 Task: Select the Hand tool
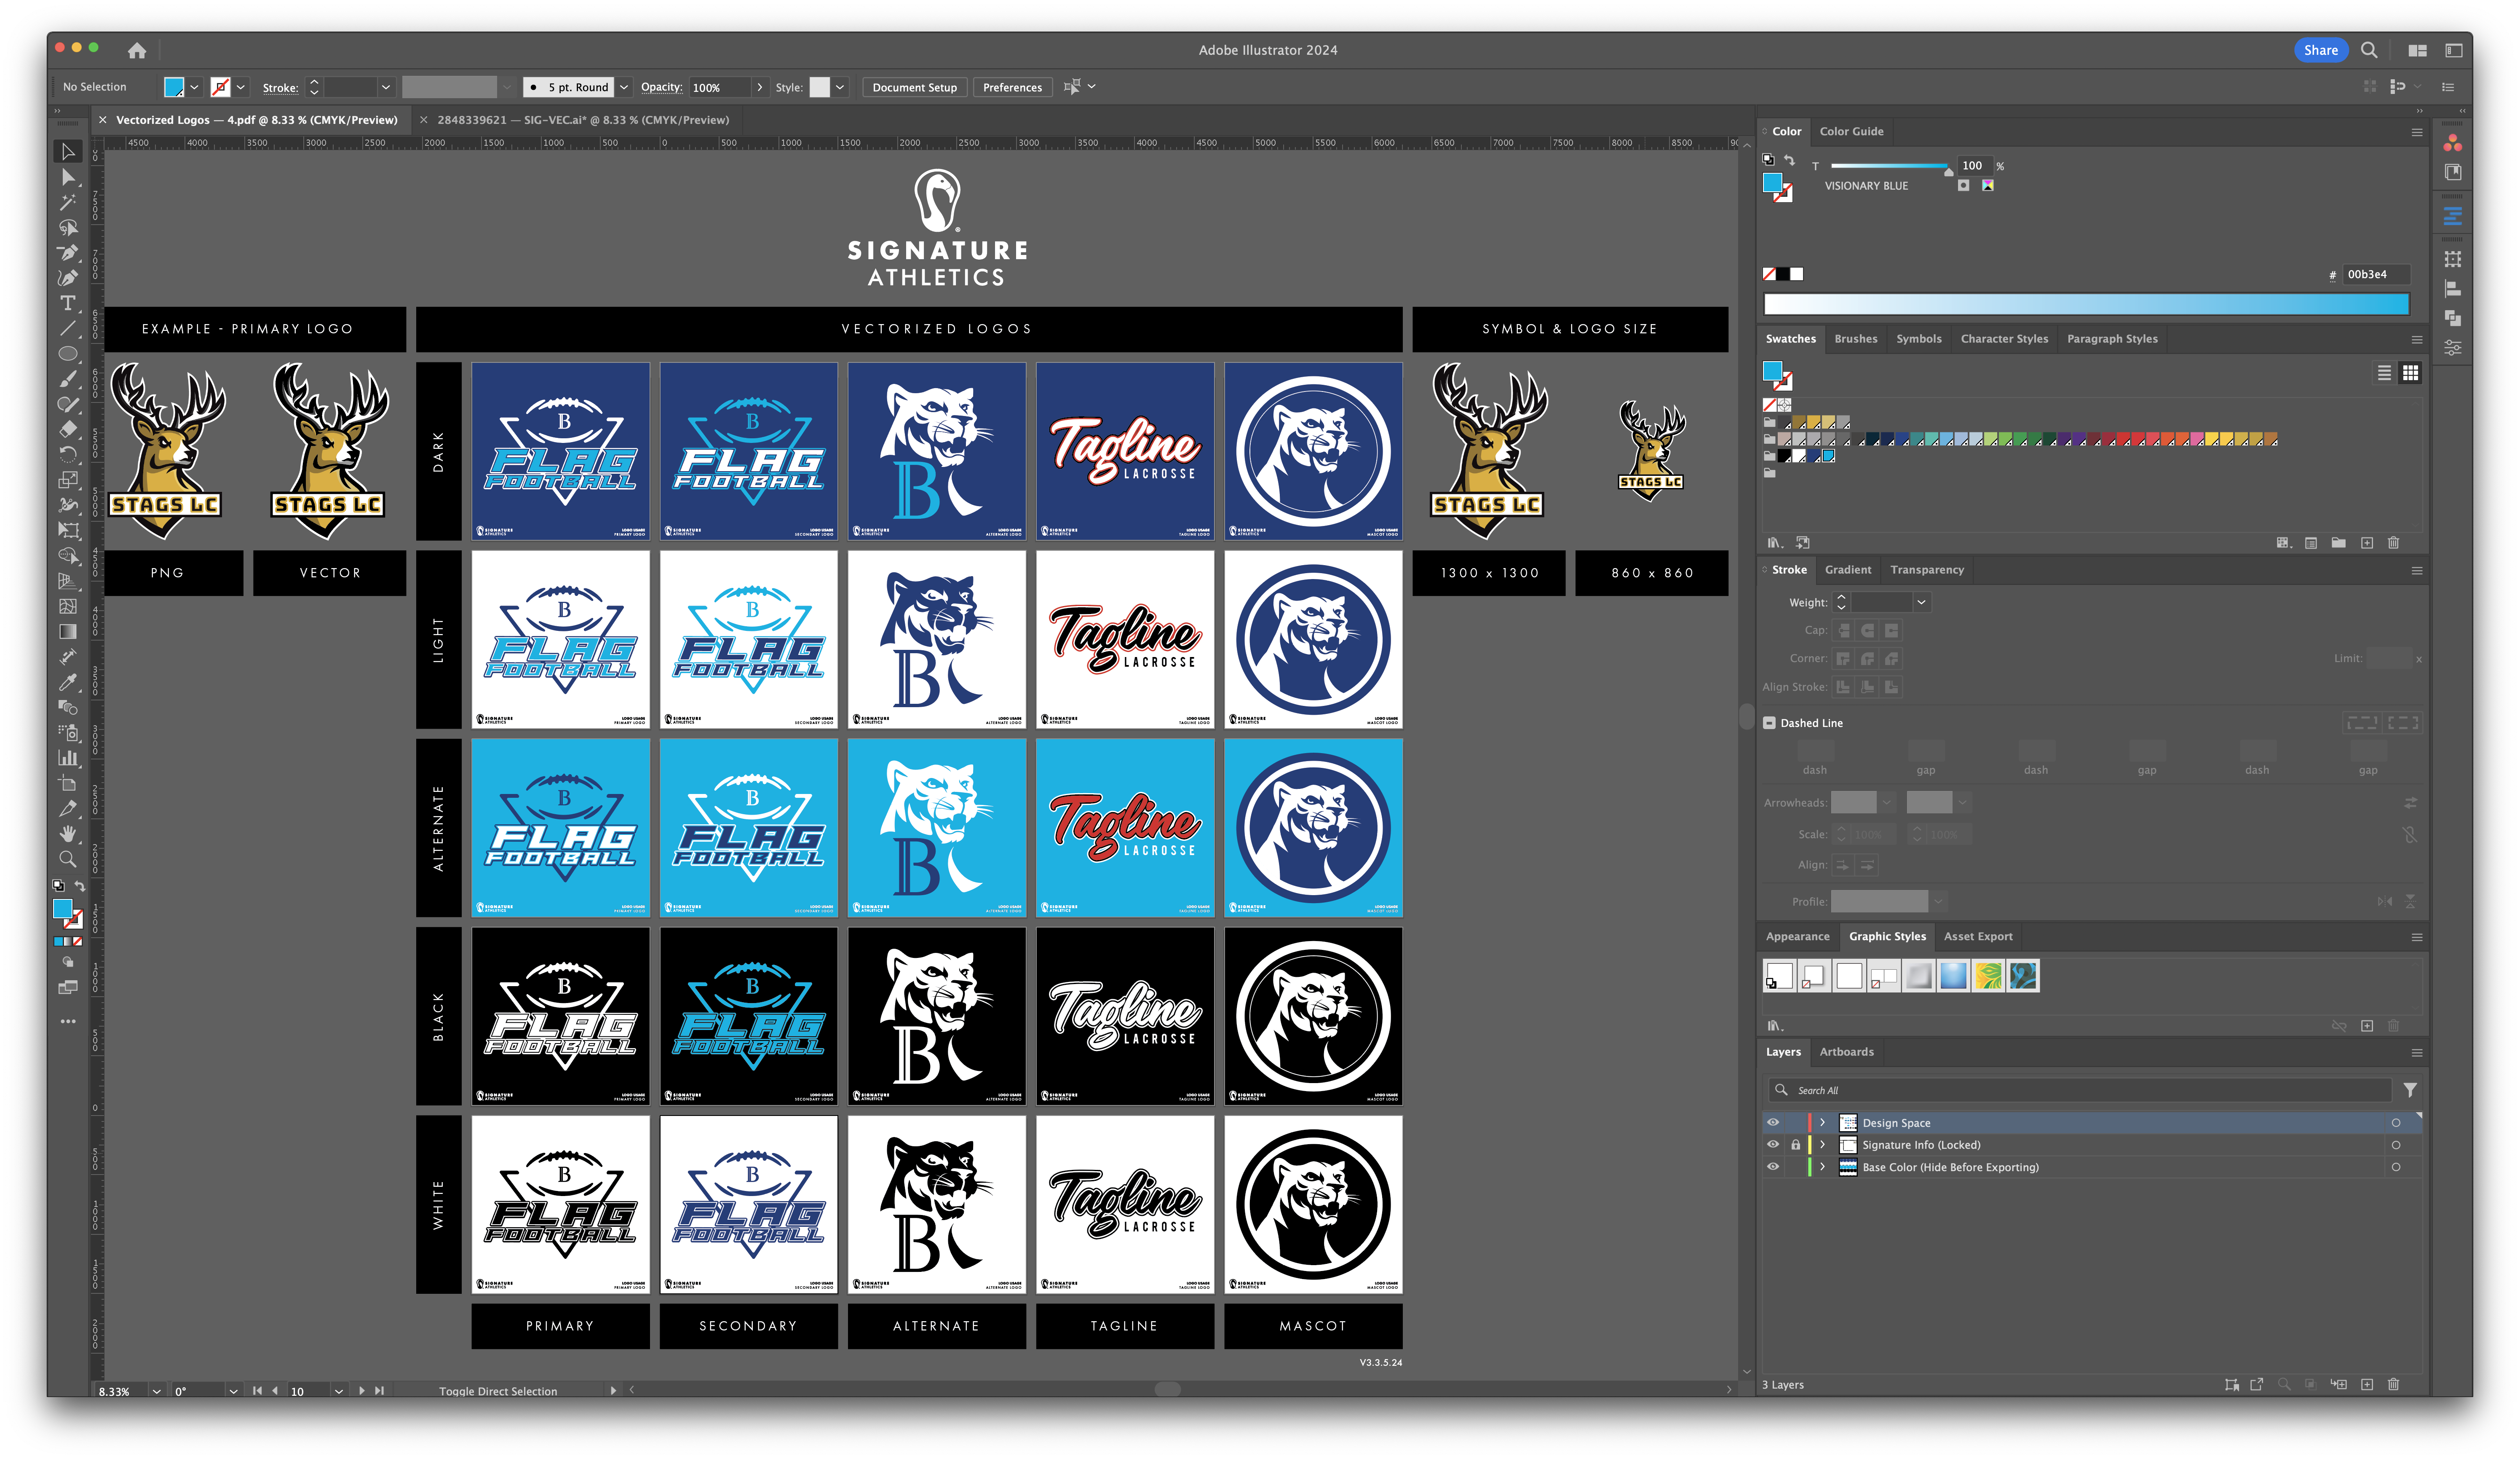(x=68, y=834)
